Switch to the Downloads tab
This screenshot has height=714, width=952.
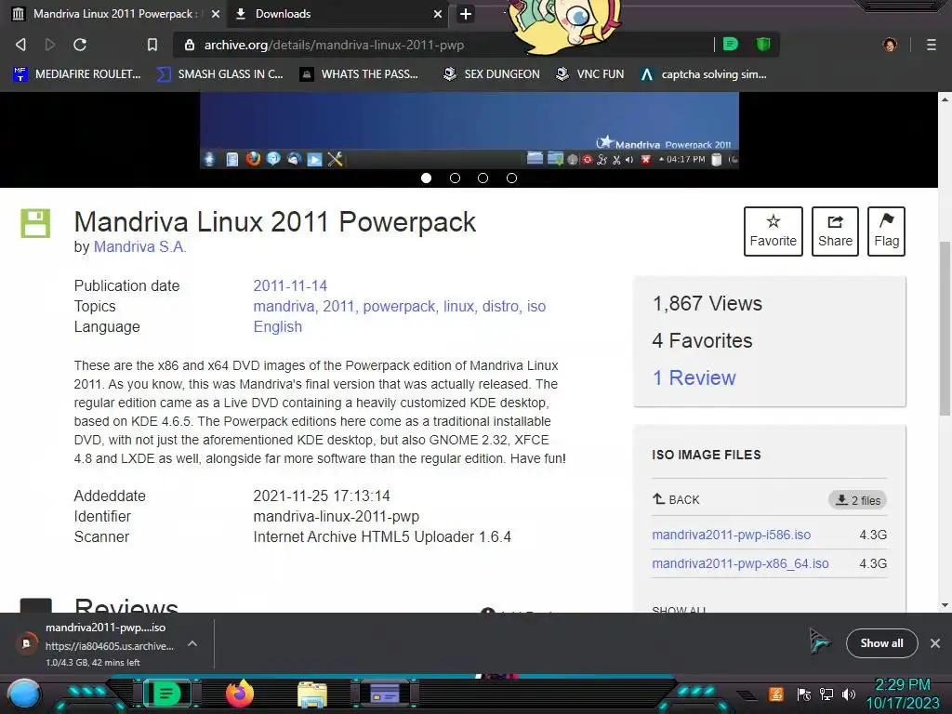tap(338, 14)
